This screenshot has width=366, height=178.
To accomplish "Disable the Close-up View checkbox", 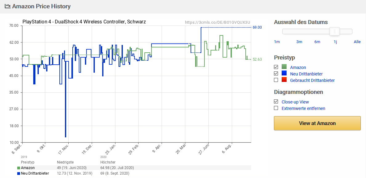I will point(276,102).
